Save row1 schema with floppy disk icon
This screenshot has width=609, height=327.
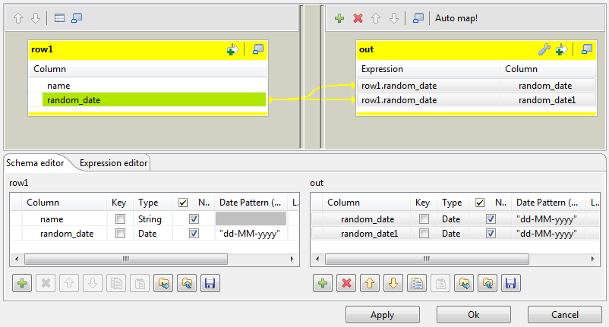click(x=210, y=283)
